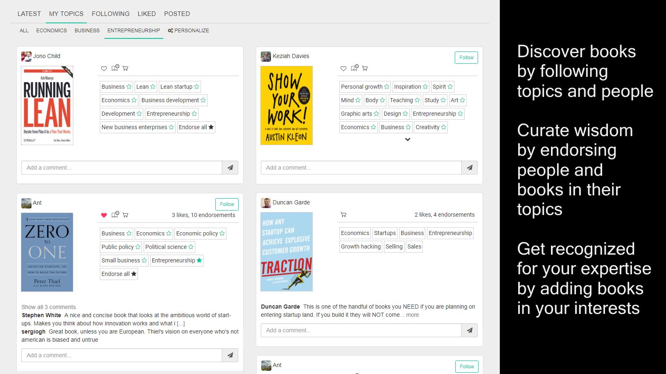This screenshot has width=666, height=374.
Task: Focus comment field under Running Lean
Action: [x=122, y=168]
